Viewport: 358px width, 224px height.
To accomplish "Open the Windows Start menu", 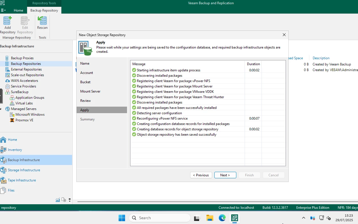I will pos(122,218).
